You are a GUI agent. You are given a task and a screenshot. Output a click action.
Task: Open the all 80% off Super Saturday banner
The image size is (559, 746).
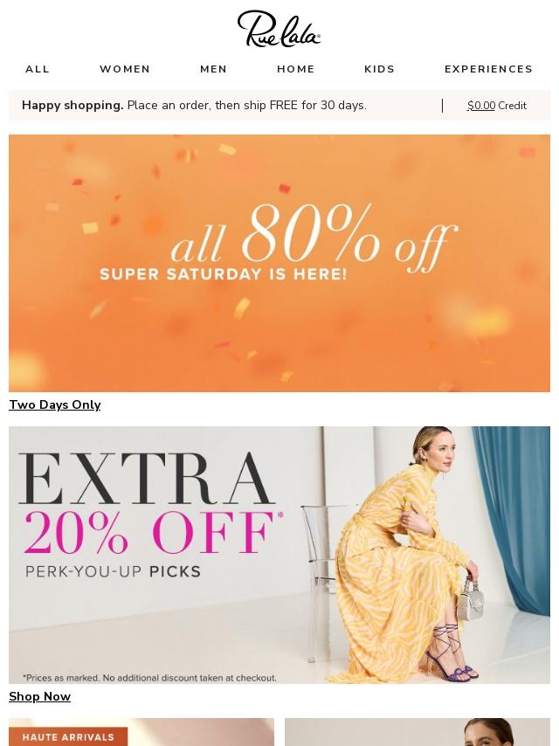tap(279, 263)
